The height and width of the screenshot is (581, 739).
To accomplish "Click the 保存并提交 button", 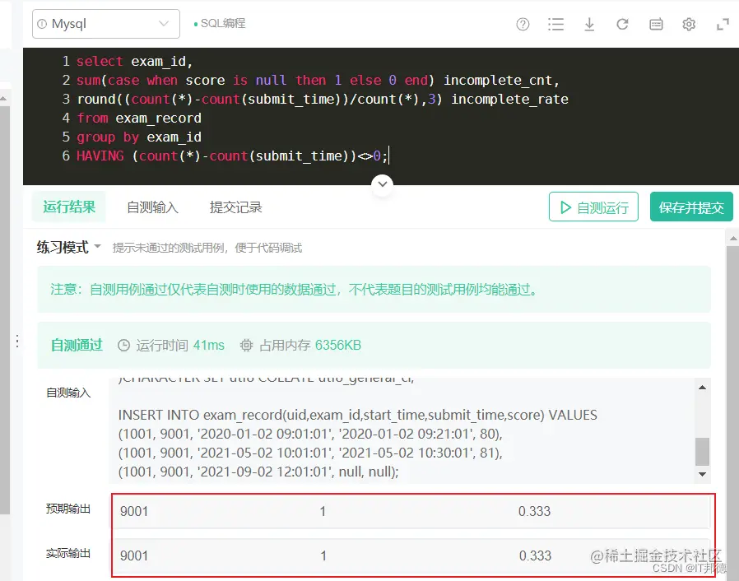I will pos(691,207).
